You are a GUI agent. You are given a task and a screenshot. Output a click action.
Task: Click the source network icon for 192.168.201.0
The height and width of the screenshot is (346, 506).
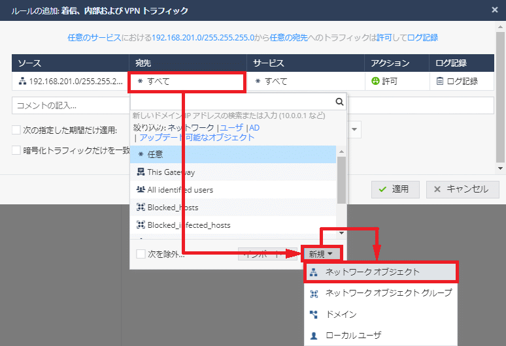click(x=22, y=82)
